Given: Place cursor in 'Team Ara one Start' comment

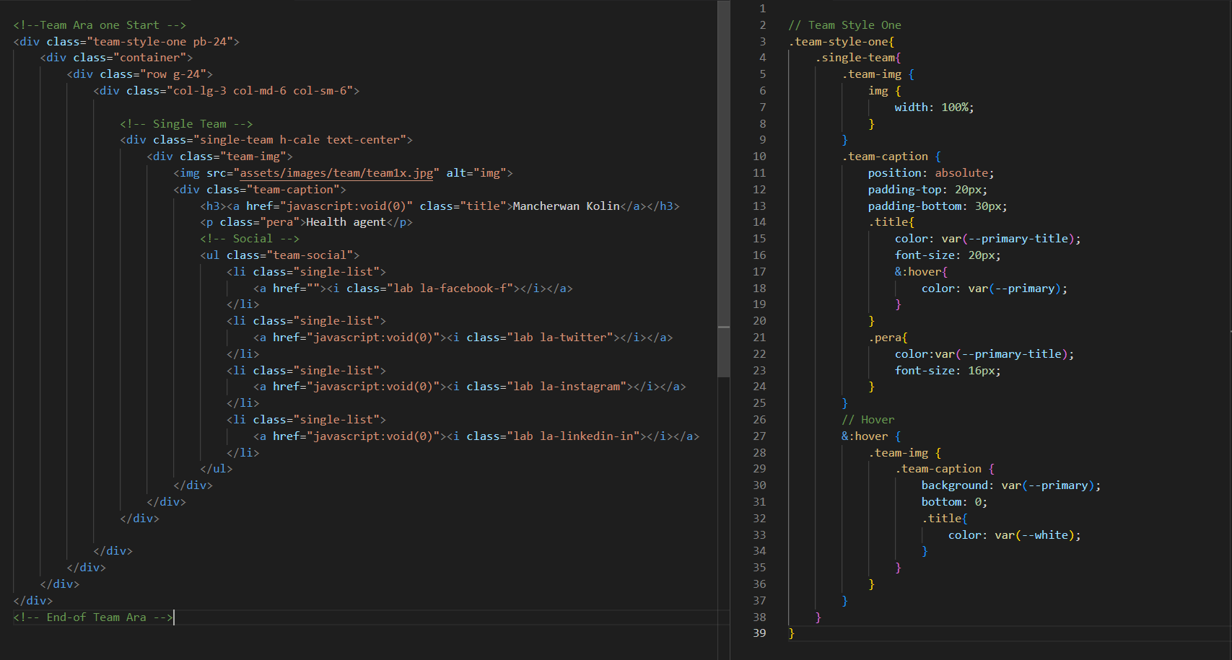Looking at the screenshot, I should point(100,25).
